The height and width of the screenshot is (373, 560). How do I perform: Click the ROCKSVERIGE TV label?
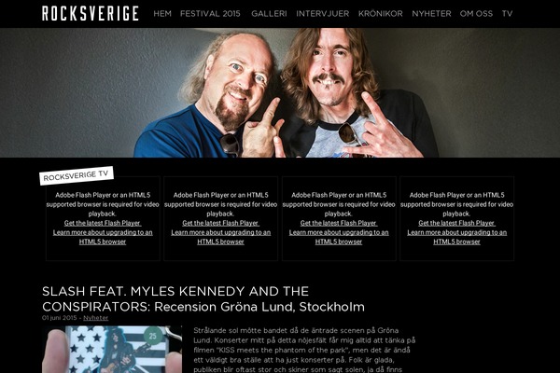coord(77,175)
